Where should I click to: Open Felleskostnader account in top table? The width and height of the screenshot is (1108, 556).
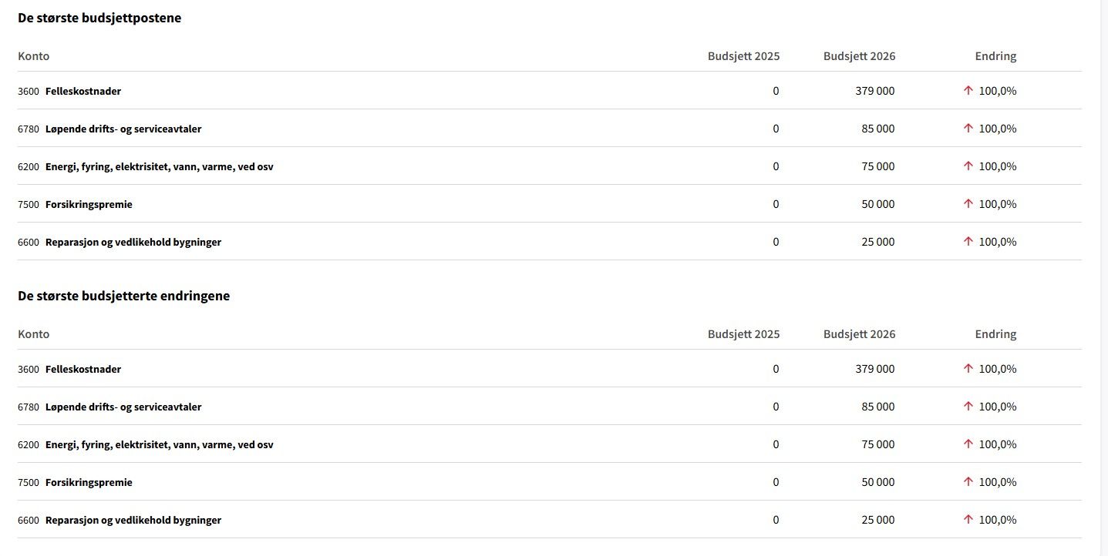(83, 91)
